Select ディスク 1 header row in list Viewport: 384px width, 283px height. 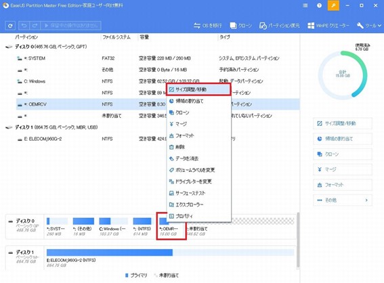152,127
